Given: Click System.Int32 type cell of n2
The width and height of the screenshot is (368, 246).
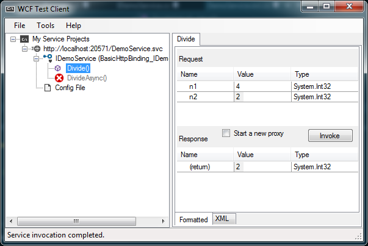Looking at the screenshot, I should coord(325,97).
